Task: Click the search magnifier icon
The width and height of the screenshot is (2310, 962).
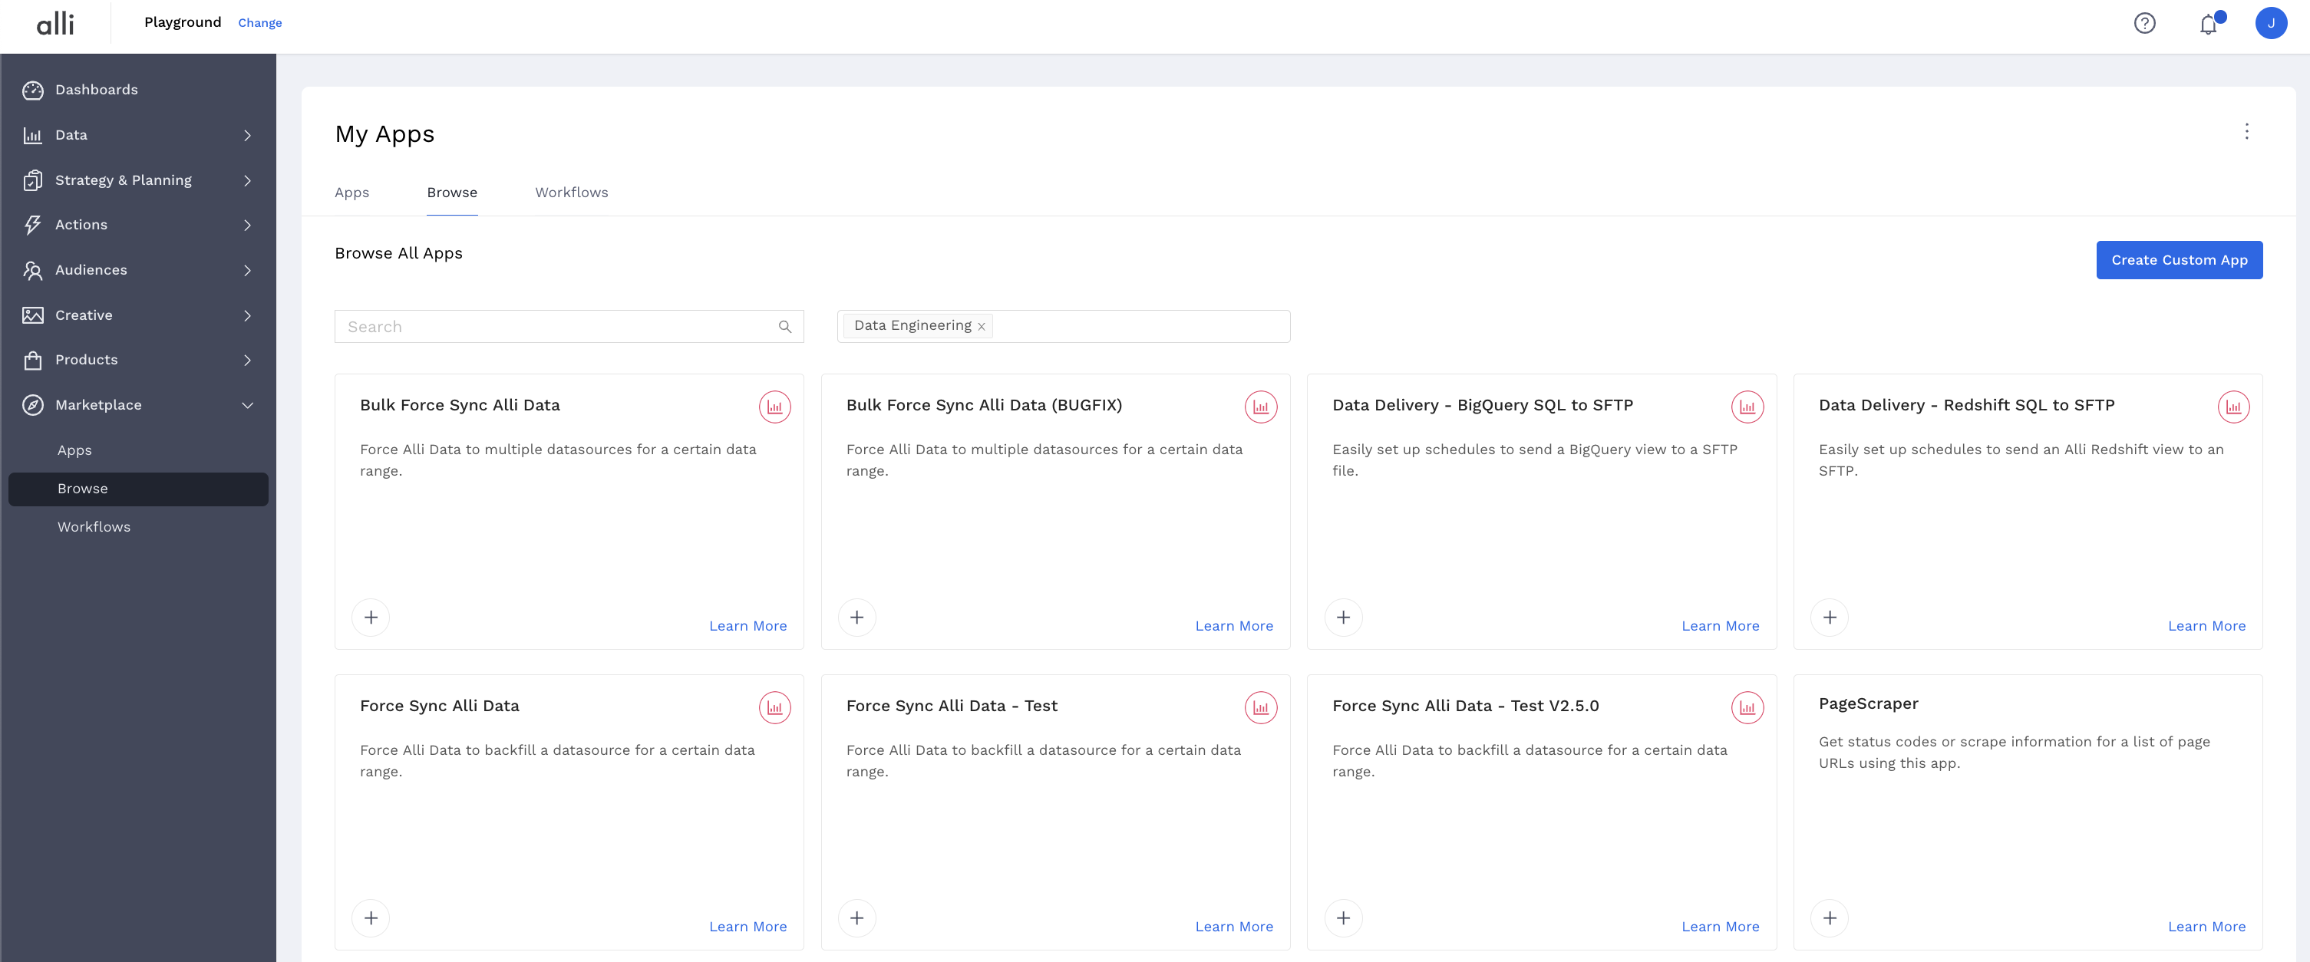Action: coord(784,328)
